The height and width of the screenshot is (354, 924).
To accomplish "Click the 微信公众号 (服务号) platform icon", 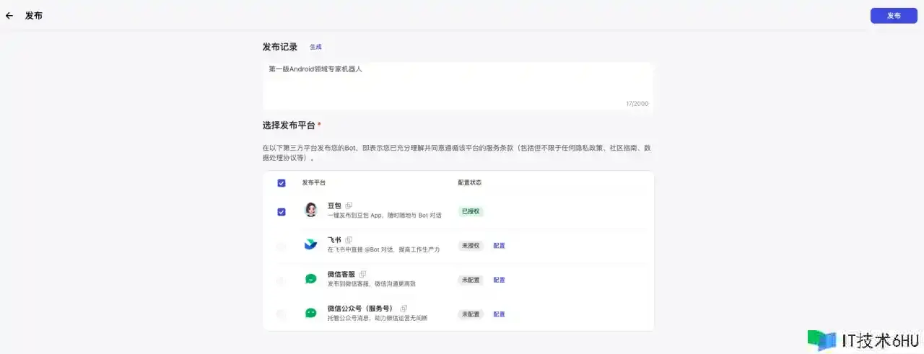I will (310, 313).
